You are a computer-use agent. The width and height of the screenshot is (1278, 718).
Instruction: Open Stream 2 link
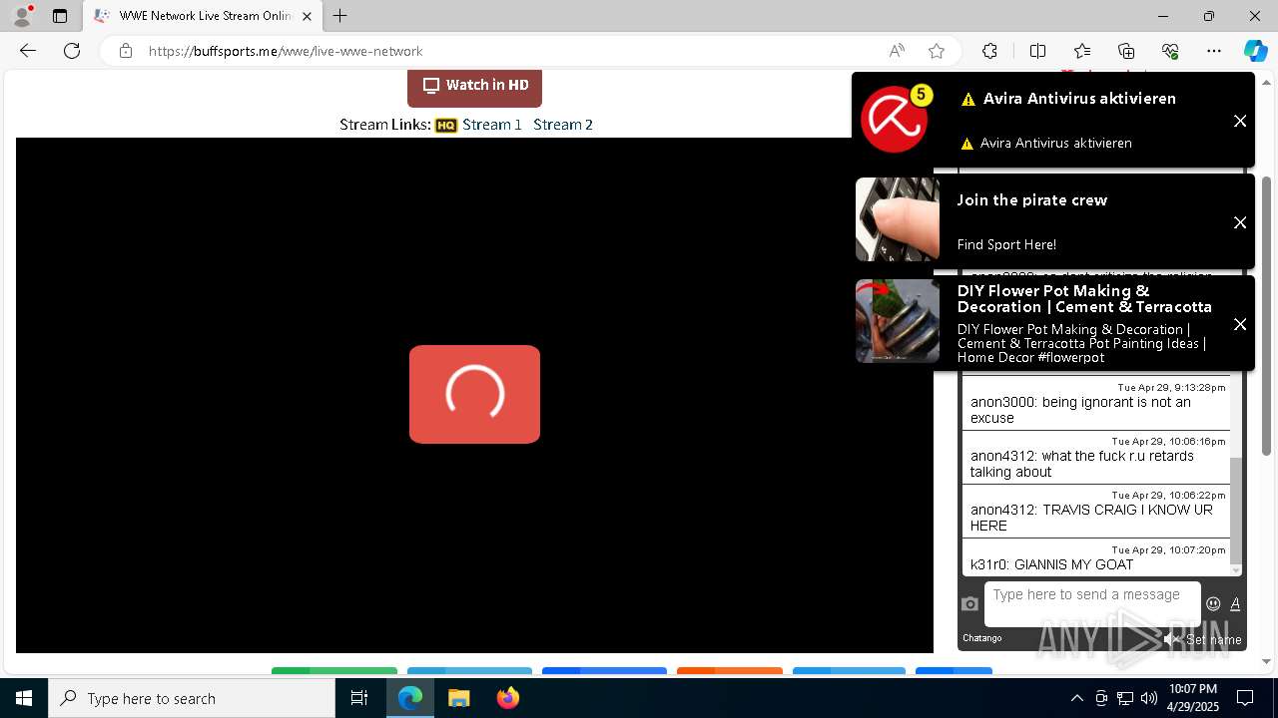(563, 125)
